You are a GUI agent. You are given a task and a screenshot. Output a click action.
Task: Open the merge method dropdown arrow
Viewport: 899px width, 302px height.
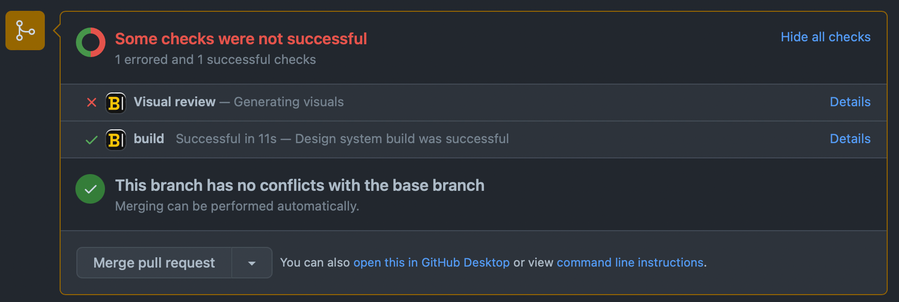(252, 263)
